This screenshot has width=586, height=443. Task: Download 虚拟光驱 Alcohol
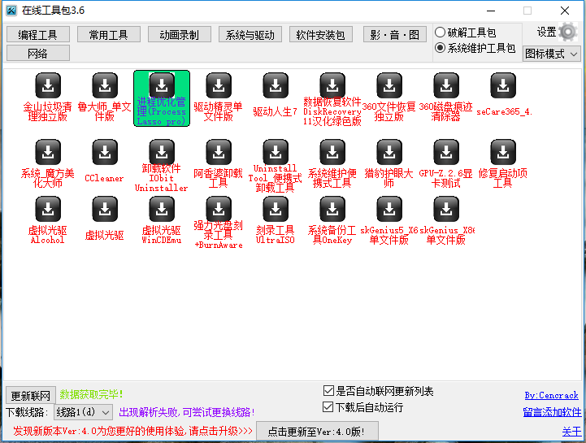click(48, 209)
